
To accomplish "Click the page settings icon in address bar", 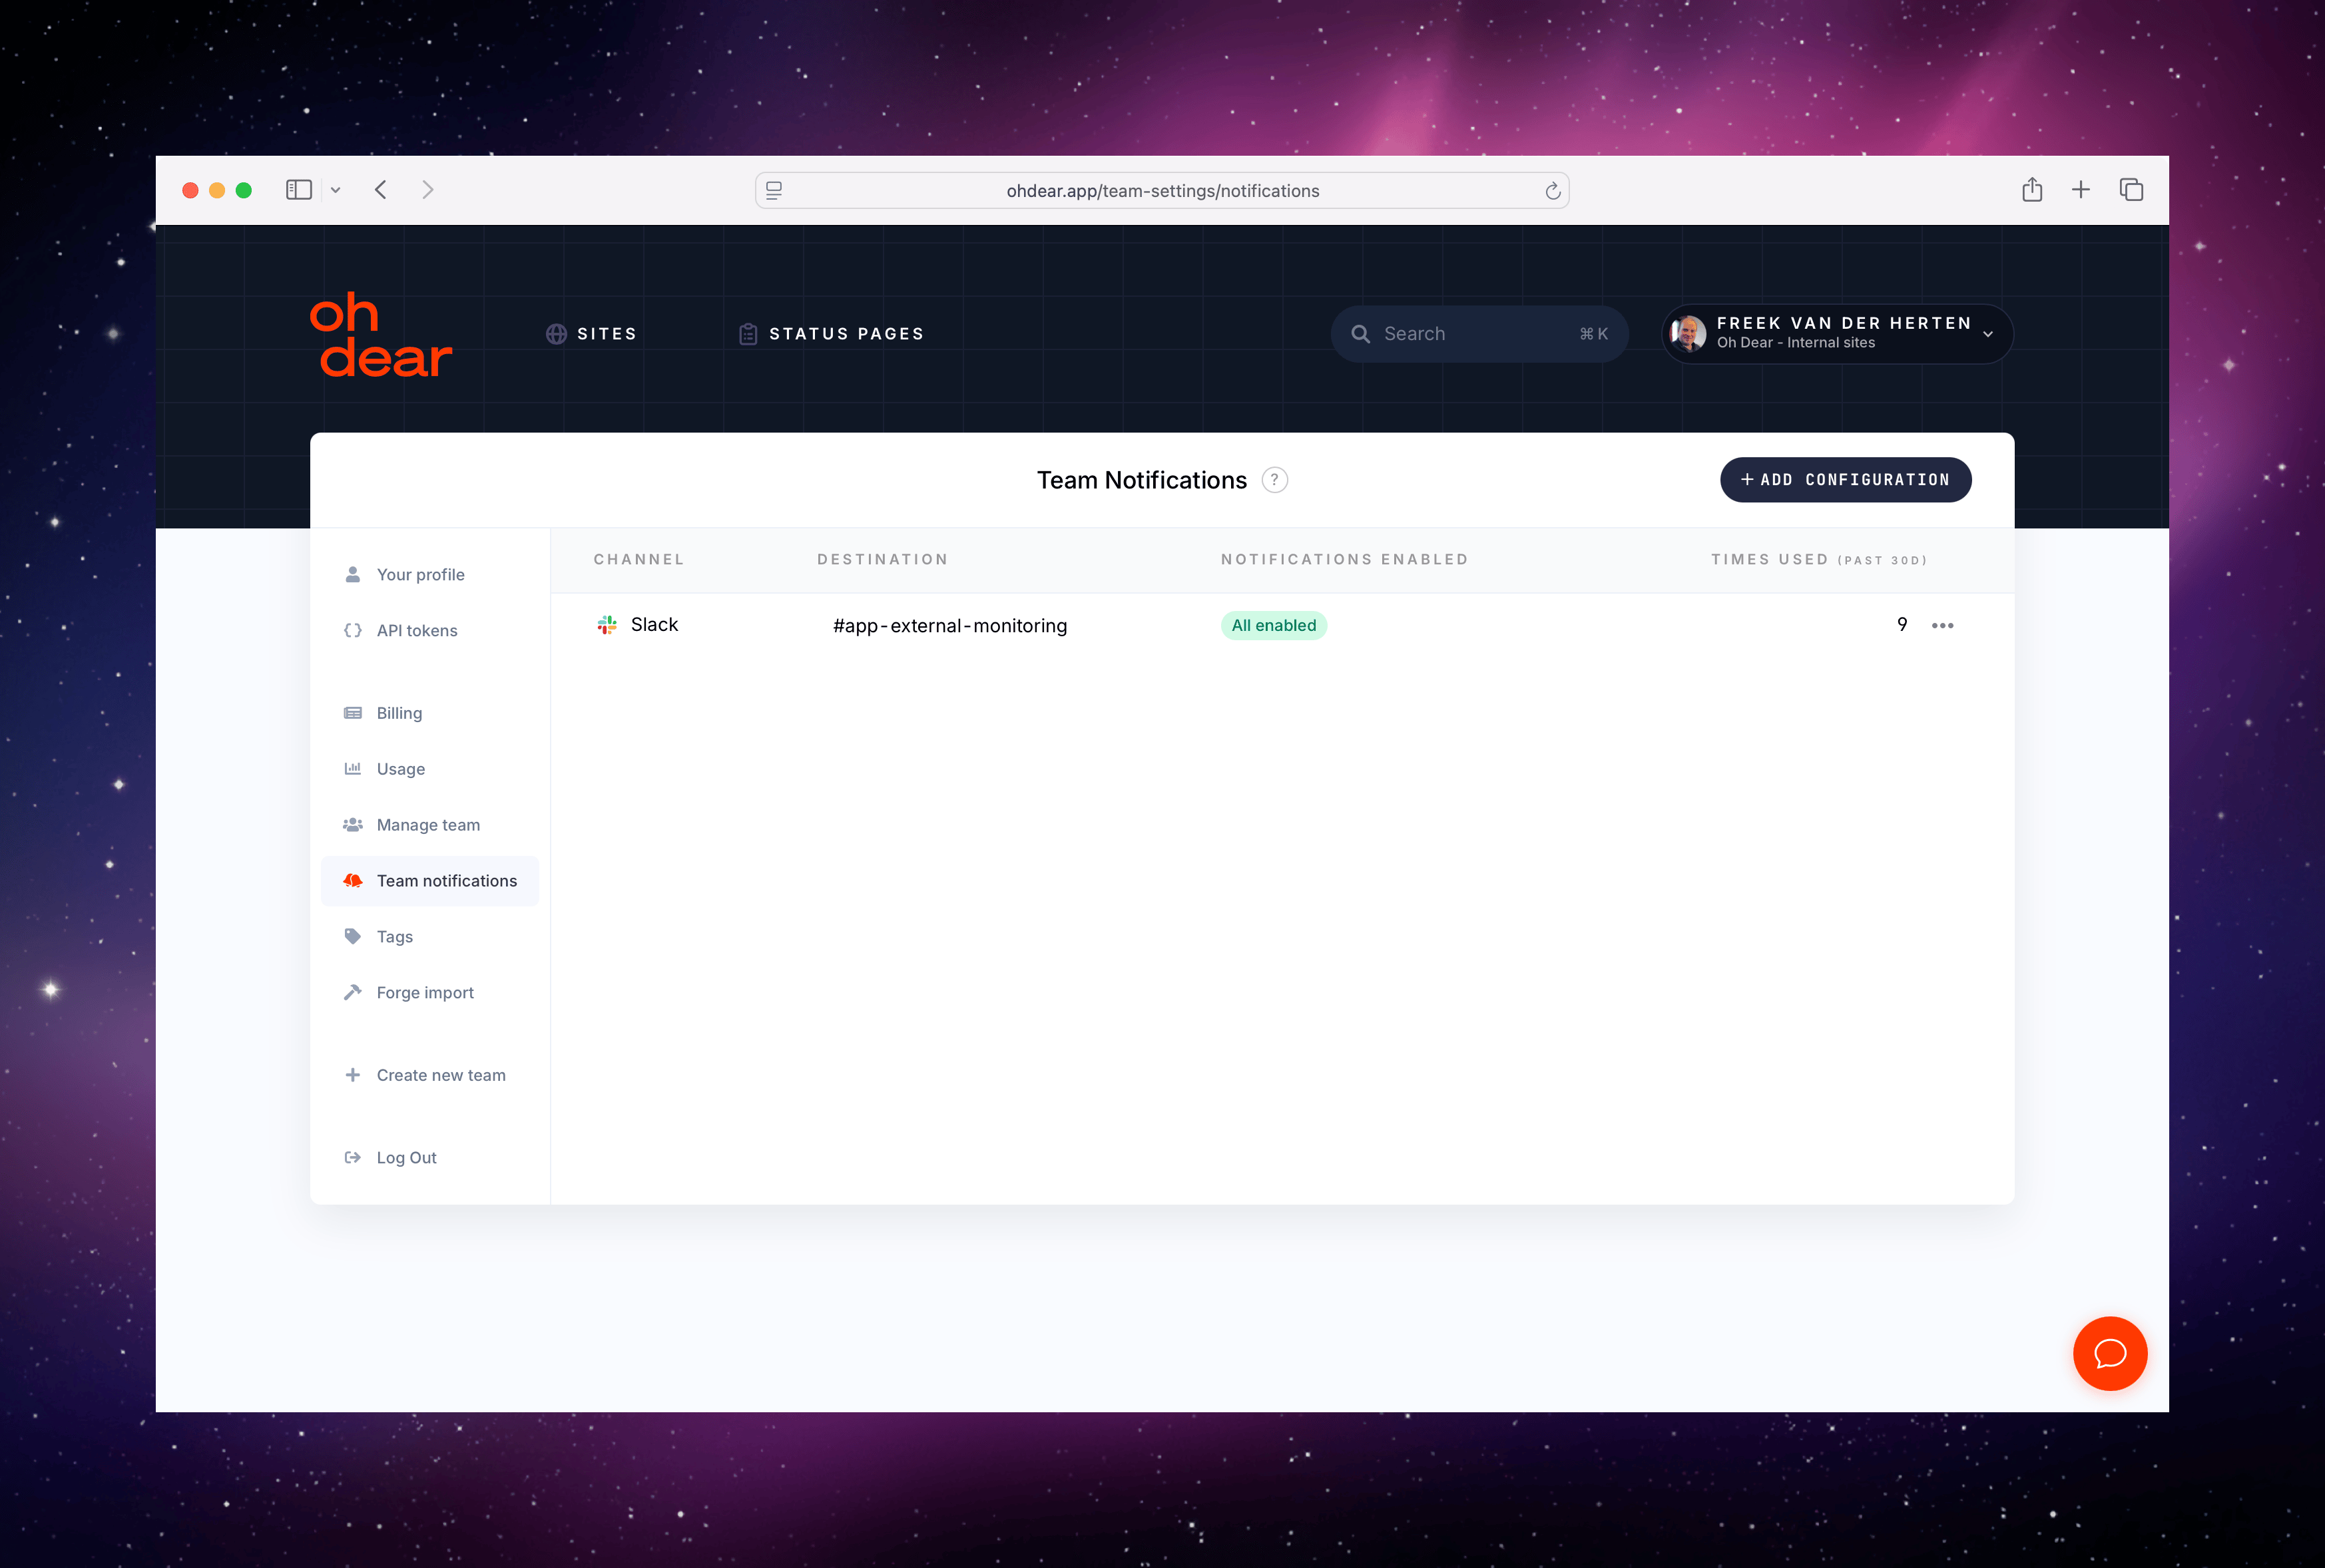I will pyautogui.click(x=773, y=190).
